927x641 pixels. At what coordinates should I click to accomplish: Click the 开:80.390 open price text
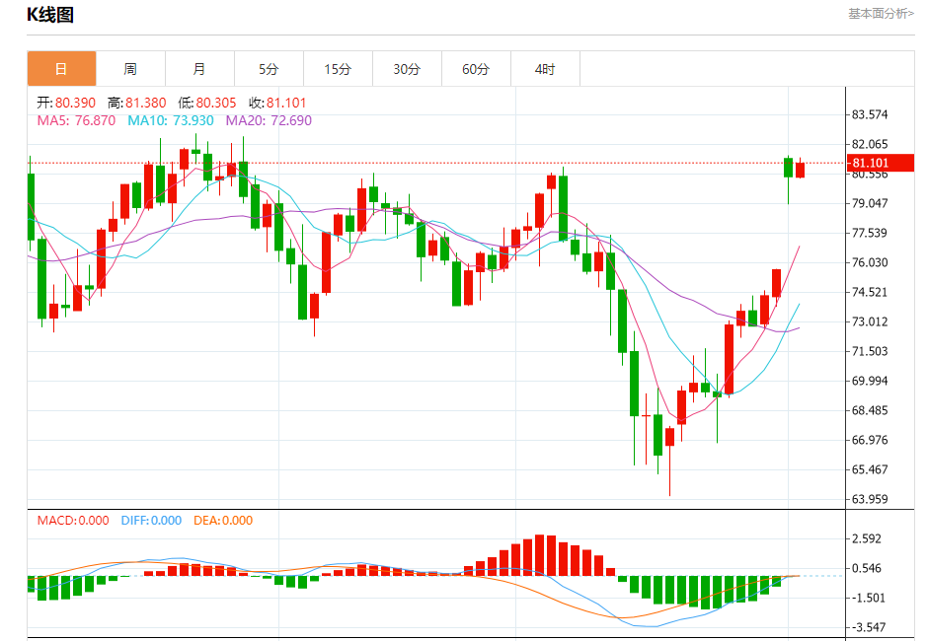click(66, 103)
